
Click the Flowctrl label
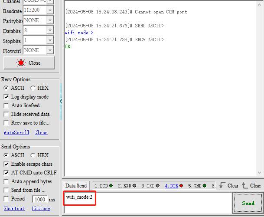(12, 51)
